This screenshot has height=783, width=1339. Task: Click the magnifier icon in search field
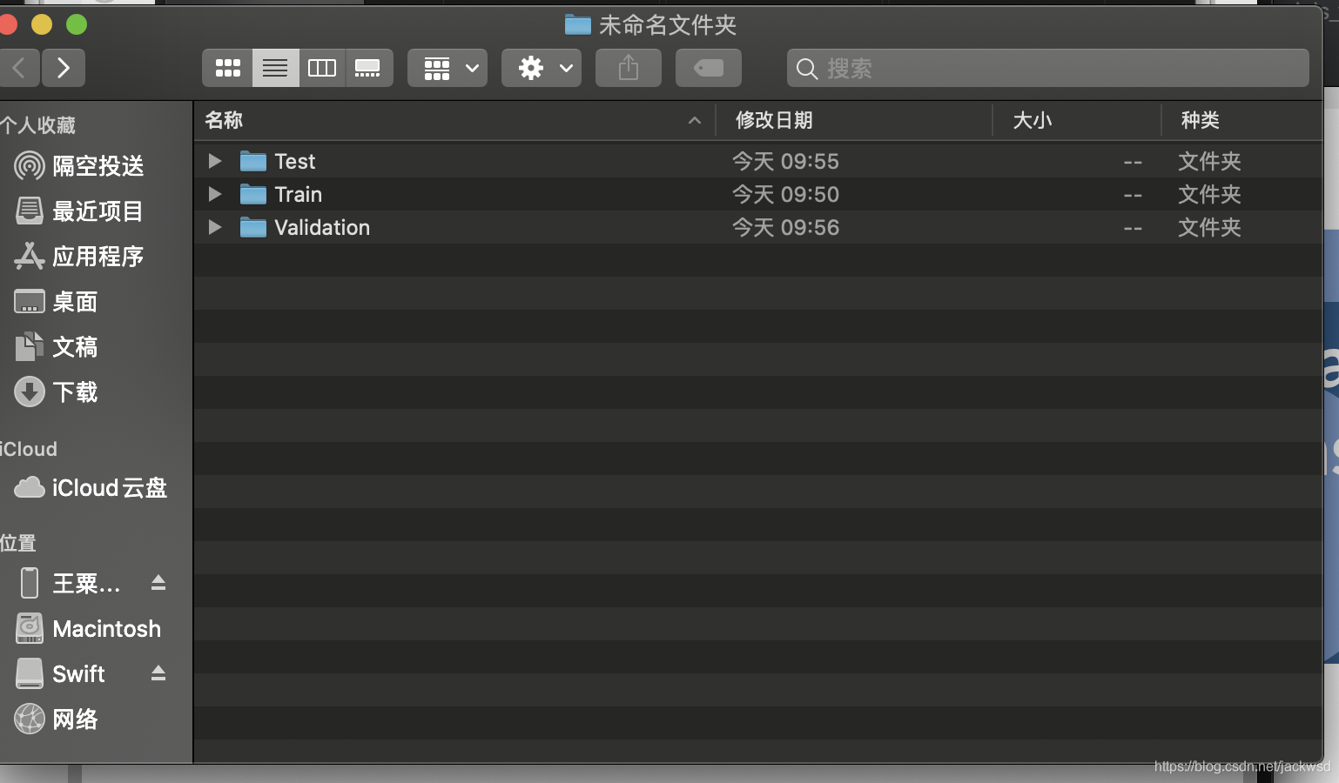click(x=807, y=69)
